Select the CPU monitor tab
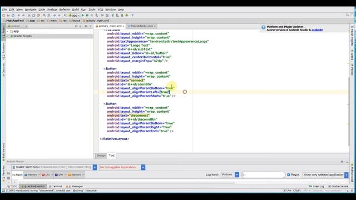The image size is (356, 200). pyautogui.click(x=47, y=174)
